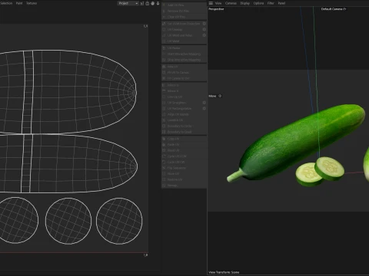Viewport: 369px width, 276px height.
Task: Open the viewport View menu
Action: tap(218, 3)
